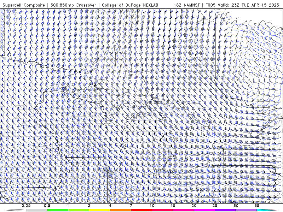Click the 'College of DuPage NEXLAB' label
This screenshot has width=283, height=212.
tap(130, 5)
